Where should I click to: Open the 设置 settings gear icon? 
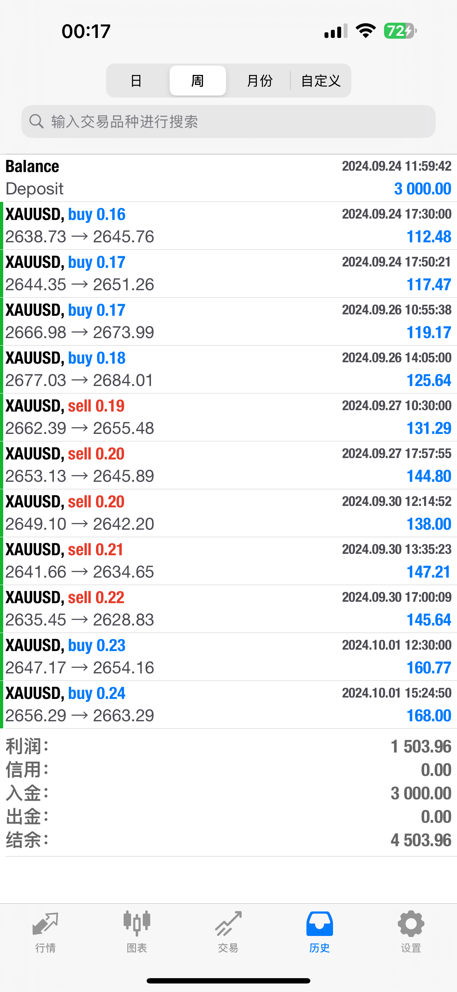[411, 924]
